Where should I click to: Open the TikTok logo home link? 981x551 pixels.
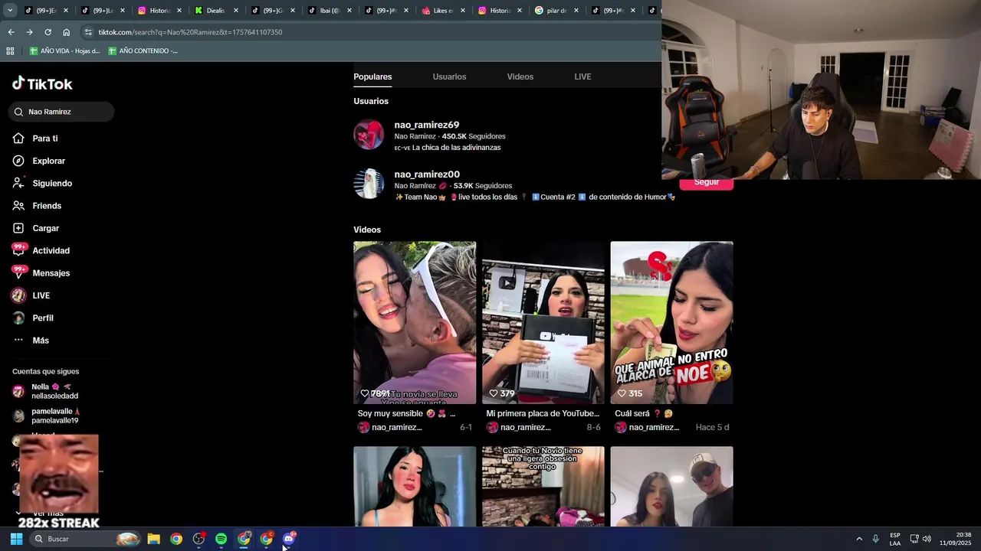(x=42, y=83)
